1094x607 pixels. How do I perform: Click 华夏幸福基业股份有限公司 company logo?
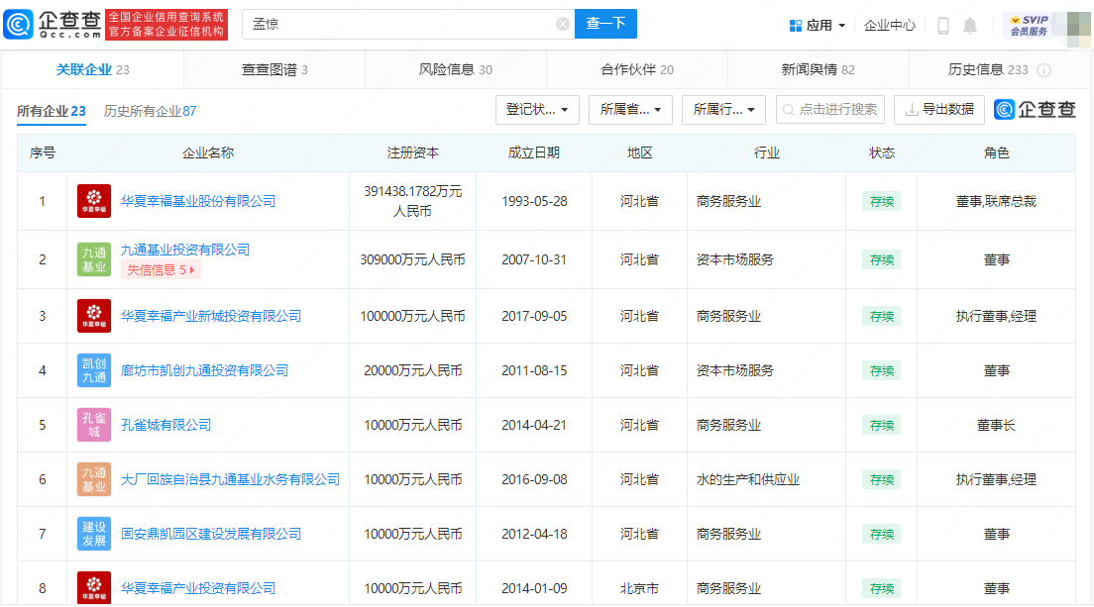coord(94,201)
